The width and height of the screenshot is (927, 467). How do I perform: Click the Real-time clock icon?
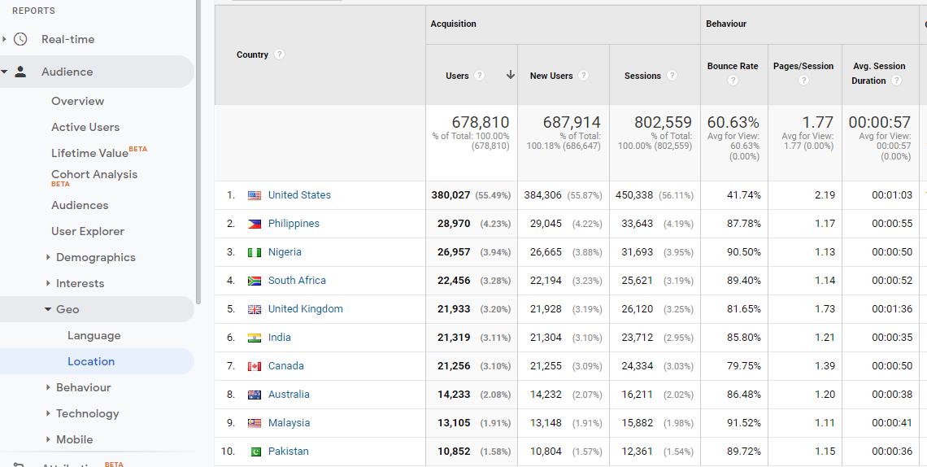pyautogui.click(x=21, y=39)
